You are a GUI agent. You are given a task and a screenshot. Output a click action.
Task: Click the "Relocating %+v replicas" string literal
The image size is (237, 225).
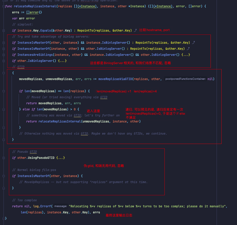(x=147, y=206)
